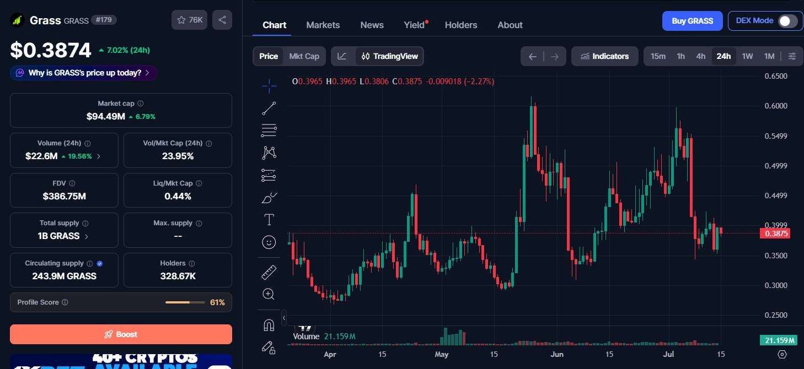Expand Total supply 1B GRASS chevron
Image resolution: width=804 pixels, height=369 pixels.
[86, 236]
